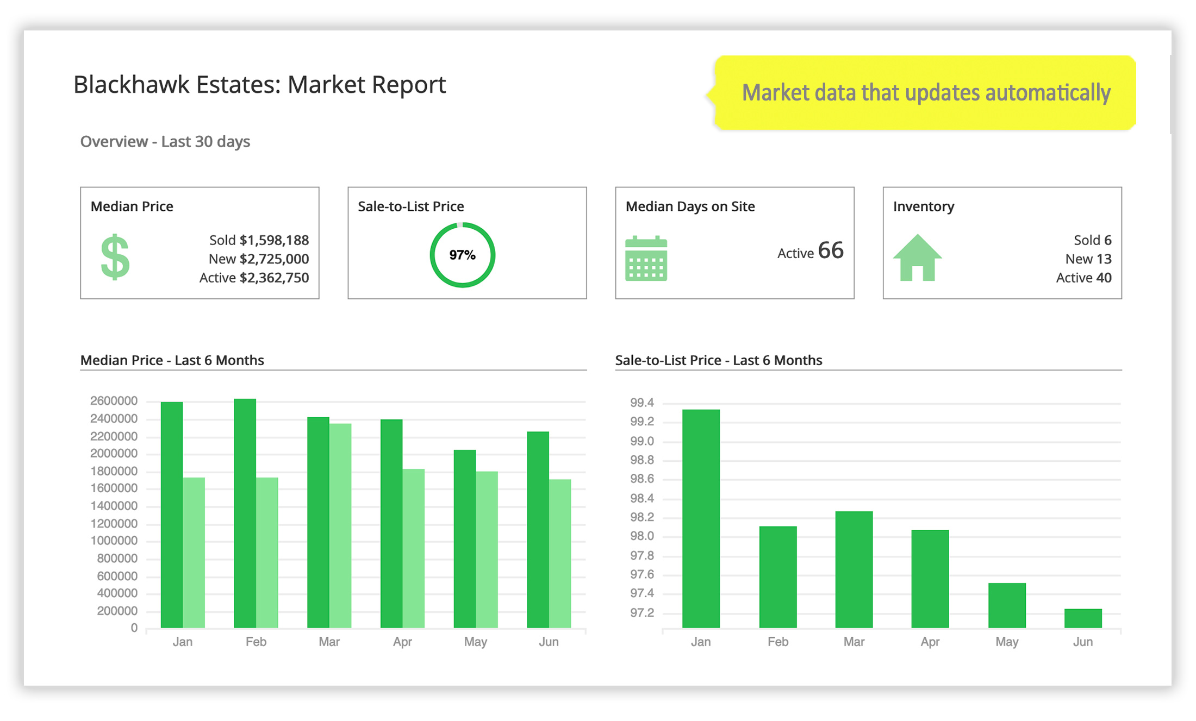Click March's sale-to-list price bar
The width and height of the screenshot is (1196, 721).
point(854,569)
